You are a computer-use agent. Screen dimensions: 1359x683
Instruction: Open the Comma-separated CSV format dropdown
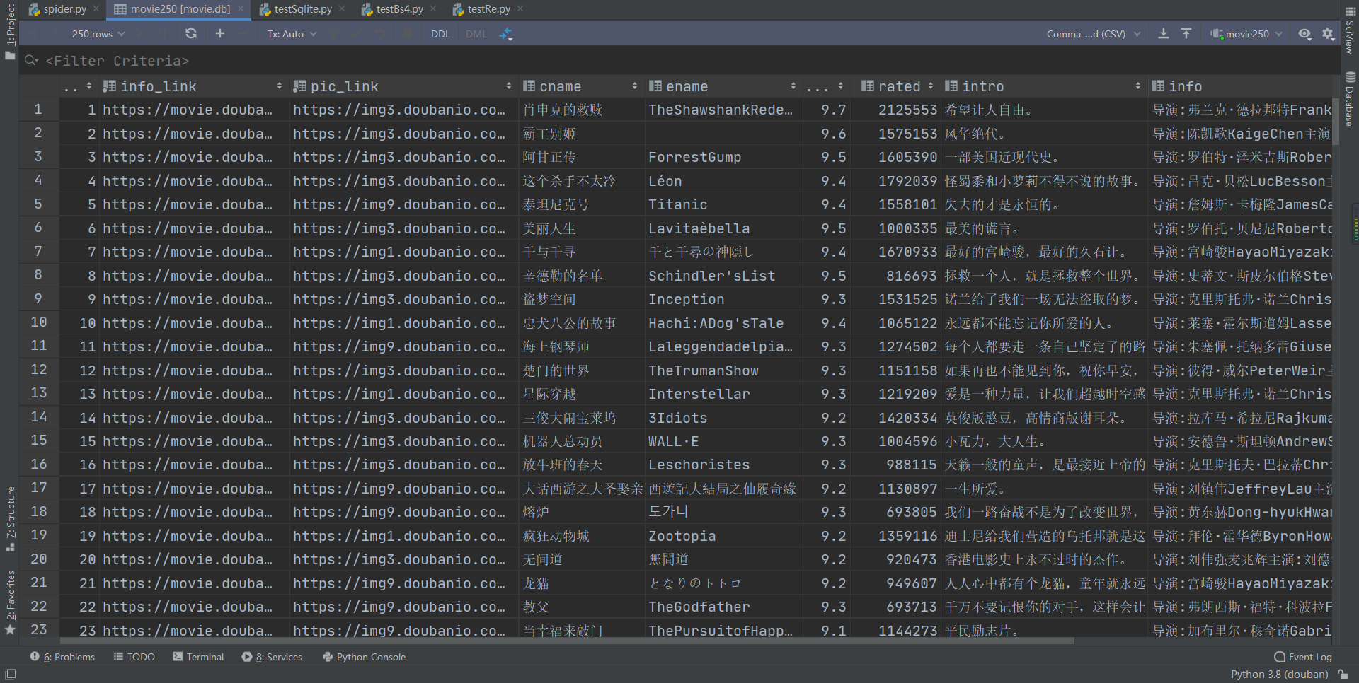coord(1094,33)
